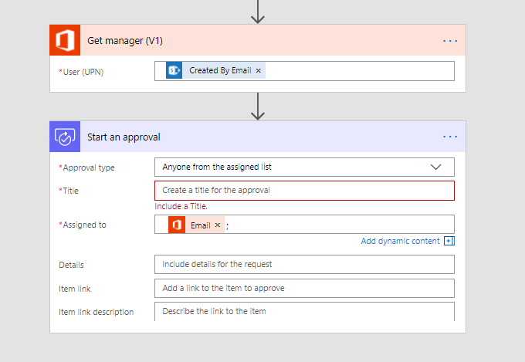Click the Add dynamic content plus icon

click(449, 241)
